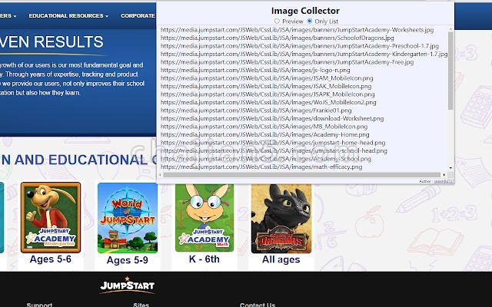Click the horizontal scrollbar in Image Collector
The height and width of the screenshot is (307, 492).
tap(302, 175)
